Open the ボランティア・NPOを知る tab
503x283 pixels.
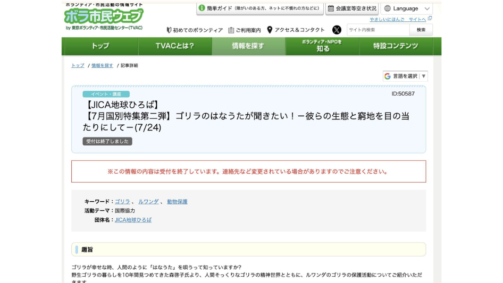tap(322, 46)
